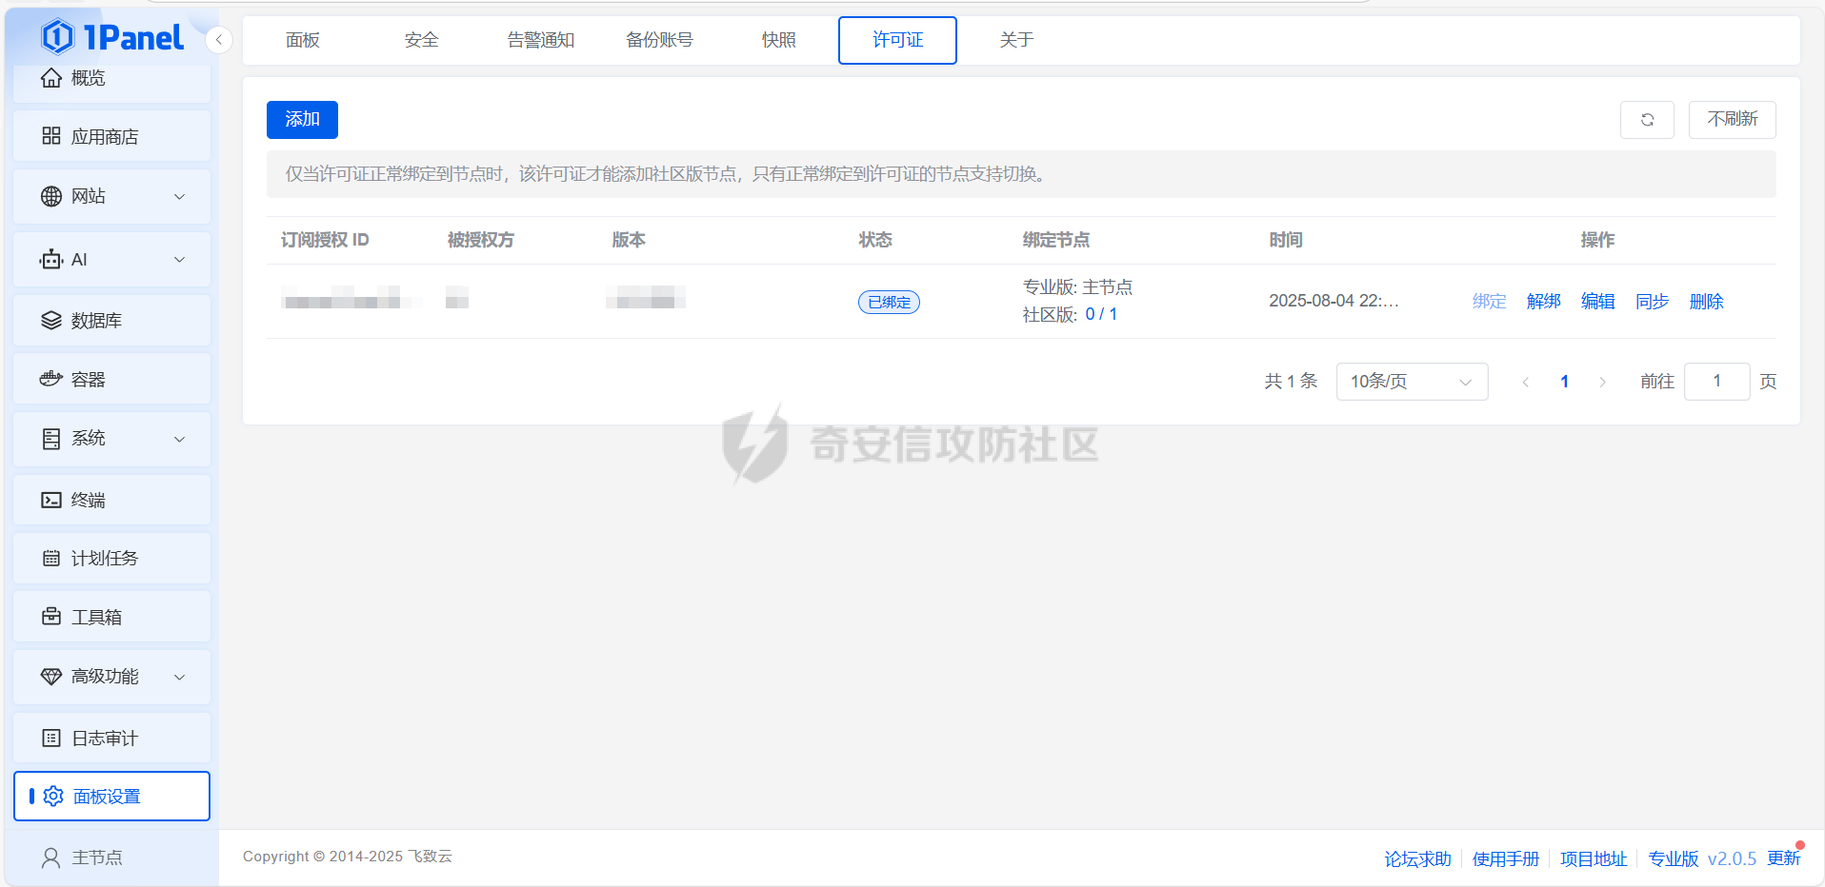1825x887 pixels.
Task: Click the 系统 system icon
Action: tap(51, 439)
